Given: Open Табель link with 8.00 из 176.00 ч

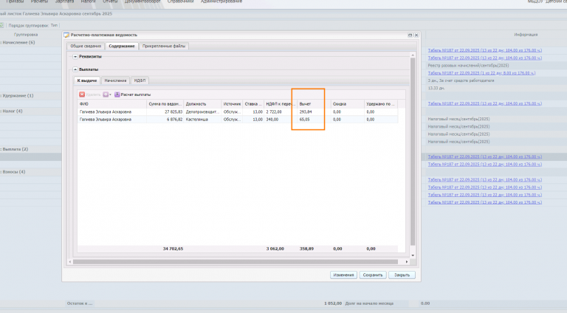Looking at the screenshot, I should pyautogui.click(x=481, y=73).
